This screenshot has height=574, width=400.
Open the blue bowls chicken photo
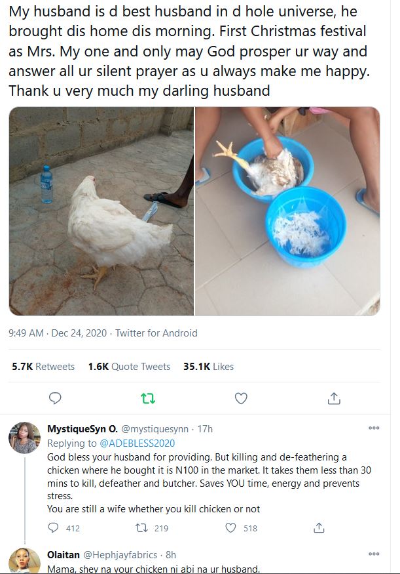287,211
